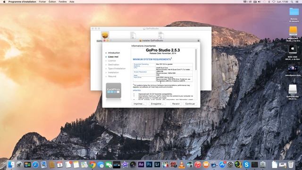
Task: Click the volume icon in menu bar
Action: (260, 2)
